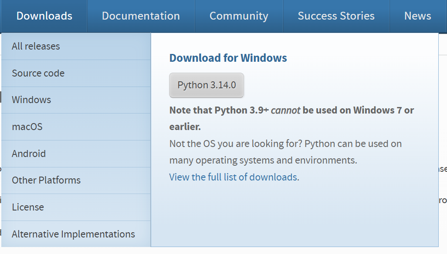The height and width of the screenshot is (254, 447).
Task: Click the 'many operating systems and environments' line
Action: point(263,160)
